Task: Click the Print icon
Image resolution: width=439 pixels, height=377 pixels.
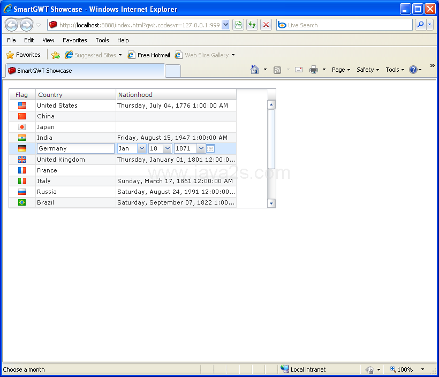Action: (x=314, y=70)
